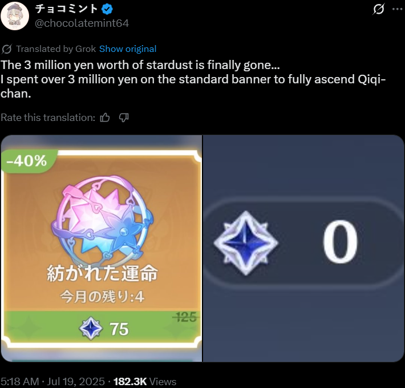Screen dimensions: 405x388
Task: Click the thumbs up translation rating icon
Action: coord(105,118)
